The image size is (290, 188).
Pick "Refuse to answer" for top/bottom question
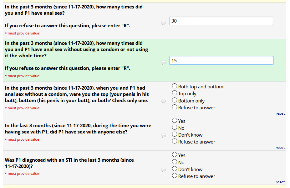pos(175,107)
